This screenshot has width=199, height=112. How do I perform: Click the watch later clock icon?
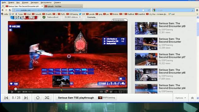pyautogui.click(x=111, y=92)
